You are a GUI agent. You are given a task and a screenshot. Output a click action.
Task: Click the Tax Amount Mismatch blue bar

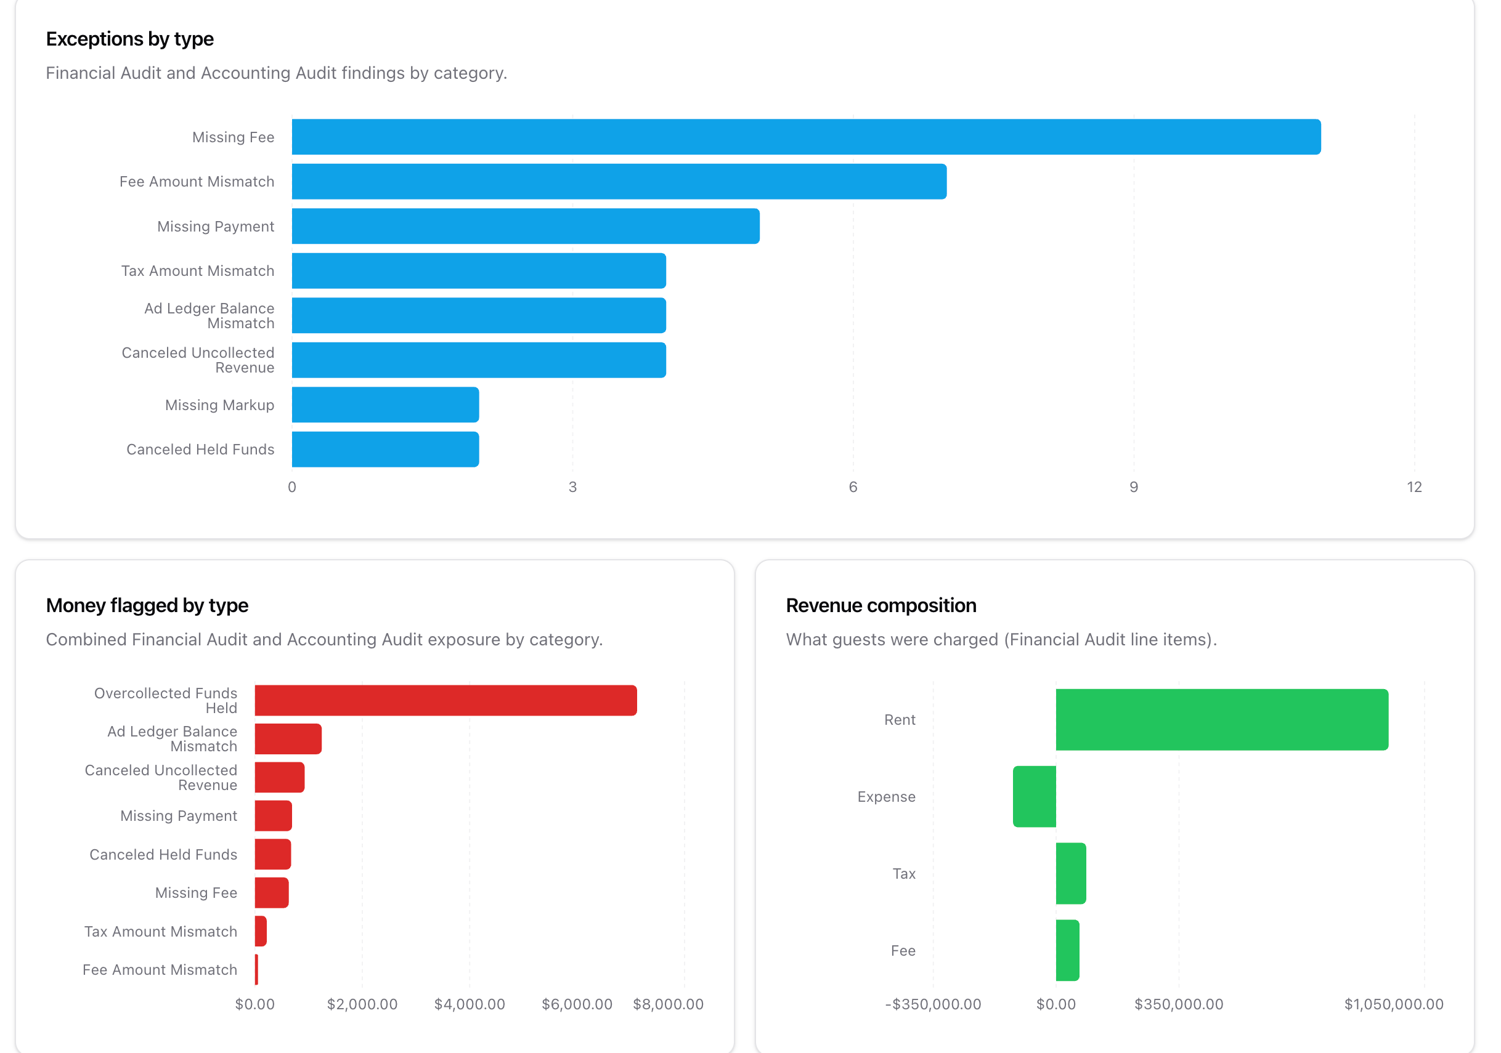[x=479, y=271]
